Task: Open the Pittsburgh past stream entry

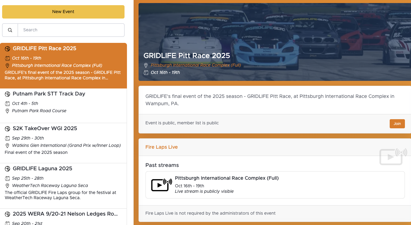Action: pyautogui.click(x=275, y=185)
